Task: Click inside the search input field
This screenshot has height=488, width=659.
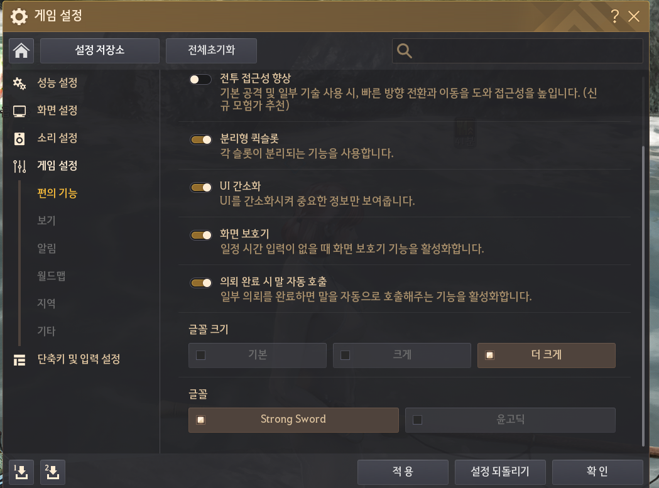Action: (521, 51)
